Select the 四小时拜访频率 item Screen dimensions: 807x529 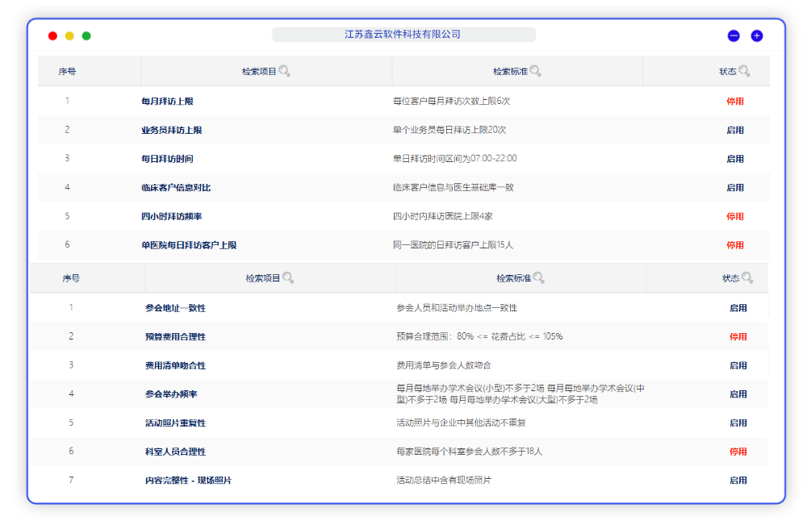click(x=171, y=217)
